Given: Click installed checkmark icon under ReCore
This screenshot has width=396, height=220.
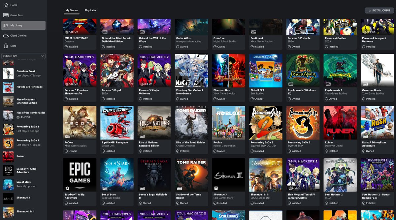Looking at the screenshot, I should (66, 151).
